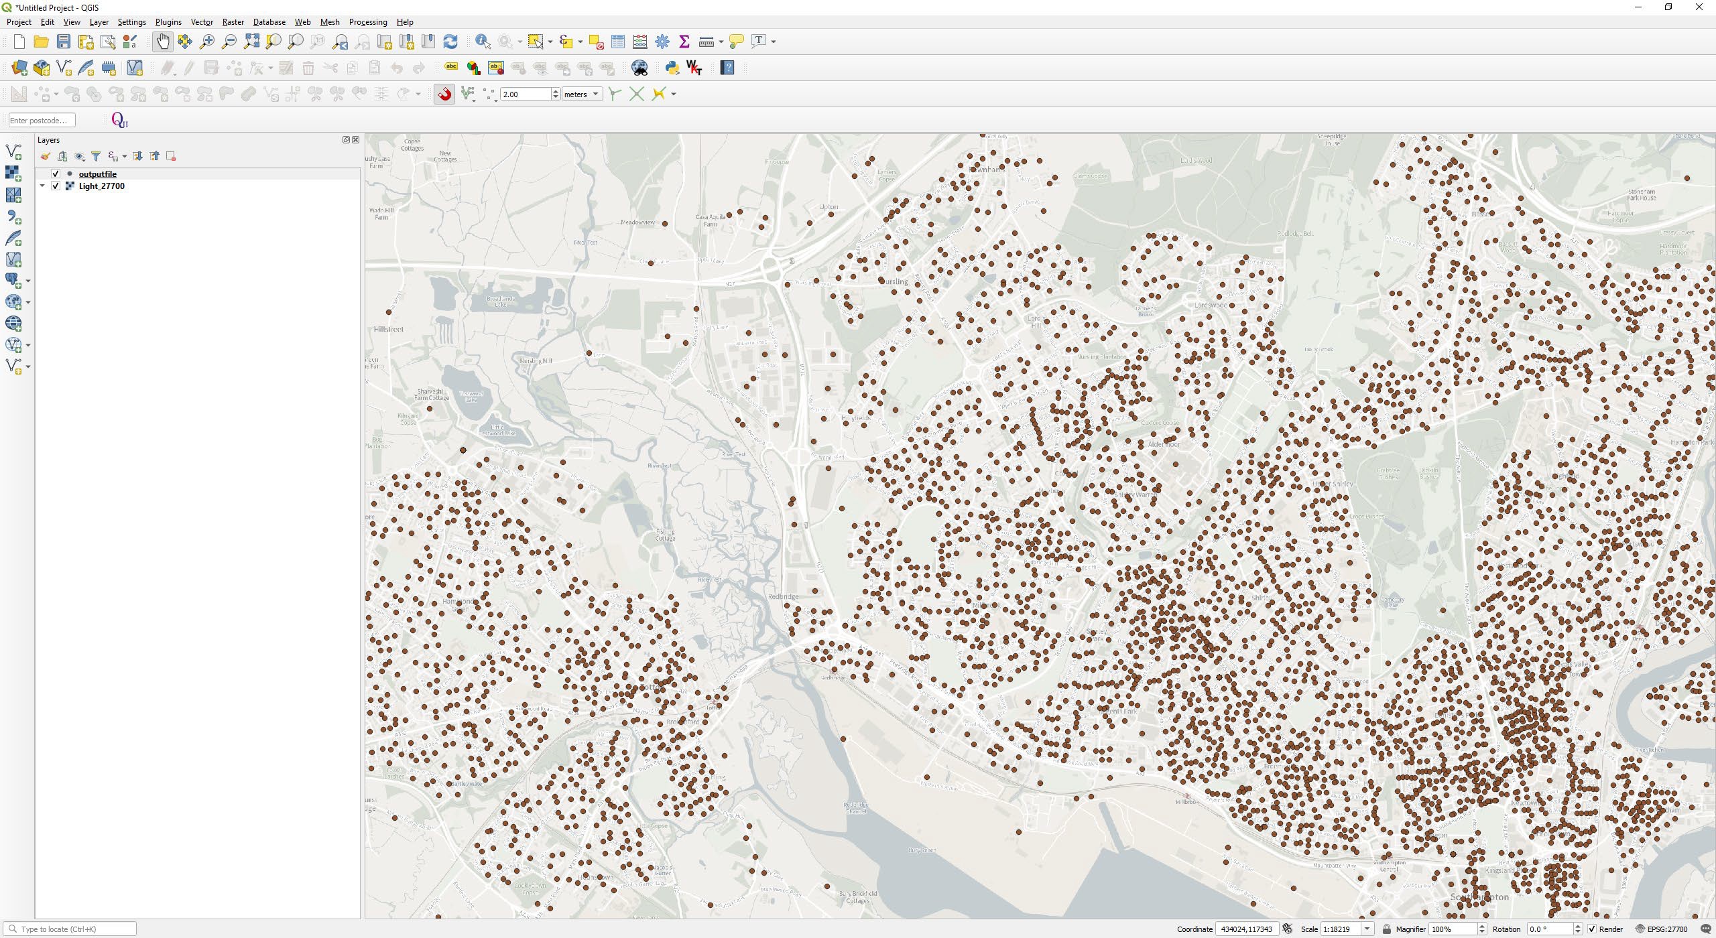Expand the Light_27700 layer tree

tap(42, 186)
